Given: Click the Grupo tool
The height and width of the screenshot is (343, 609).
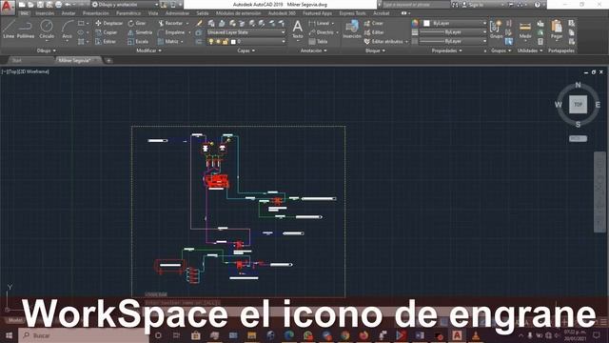Looking at the screenshot, I should (496, 30).
